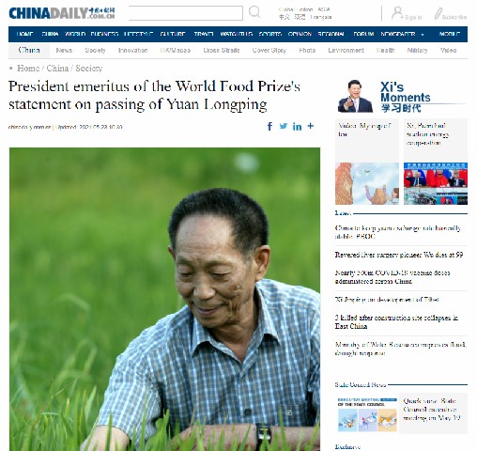The width and height of the screenshot is (477, 451).
Task: Click the search input field
Action: point(186,13)
